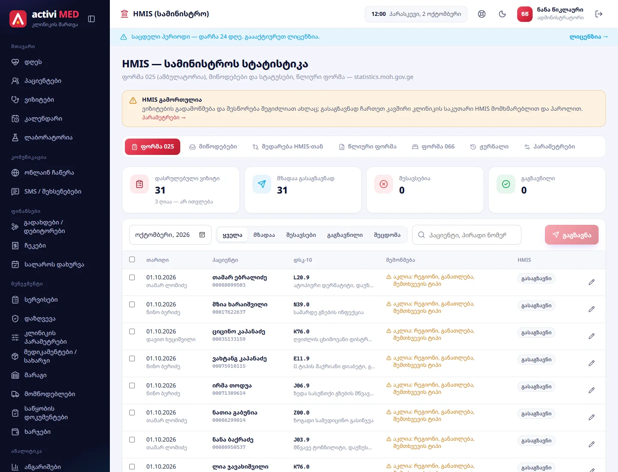Check the row for ციცინო კაპანაძე

[132, 332]
